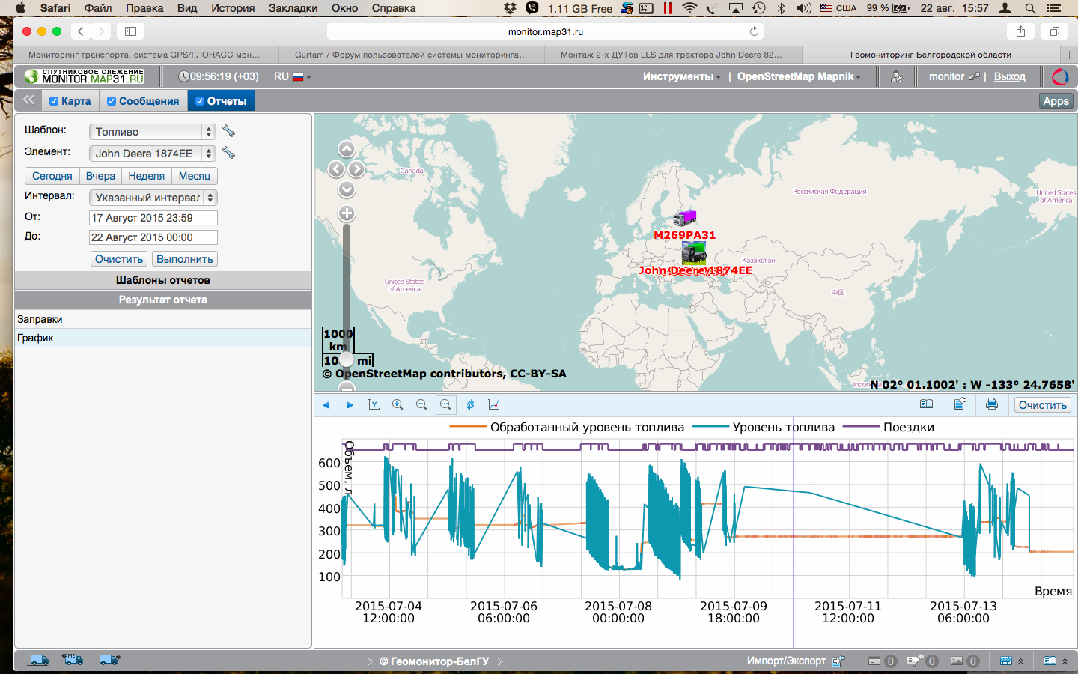Click the Выход logout link
This screenshot has width=1078, height=674.
pos(1009,76)
